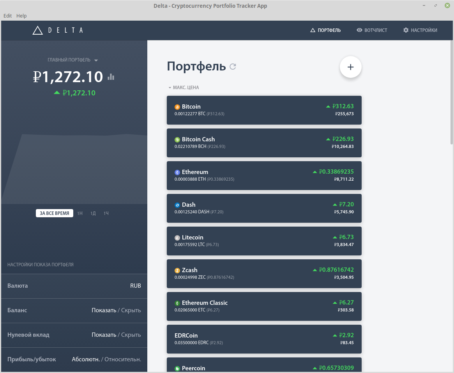Select the ЗА ВСЕ ВРЕМЯ time range
Viewport: 454px width, 373px height.
pos(55,213)
